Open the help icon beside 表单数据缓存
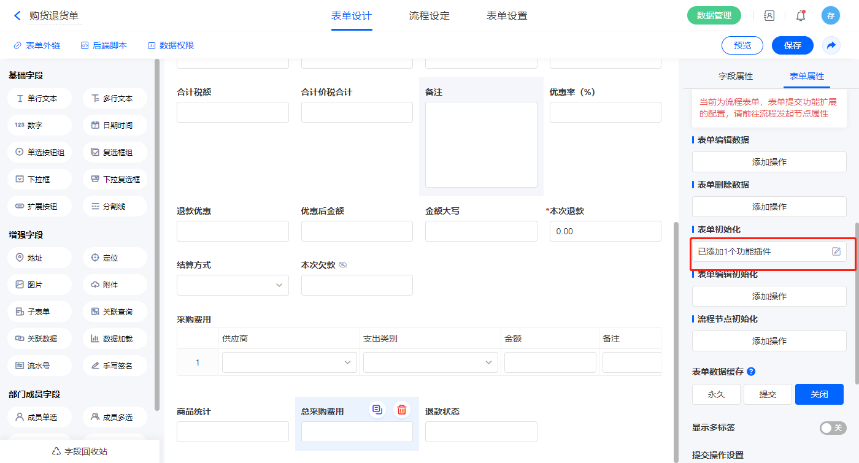 (751, 372)
